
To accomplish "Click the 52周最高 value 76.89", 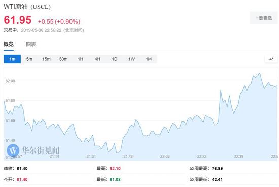I will (x=217, y=168).
